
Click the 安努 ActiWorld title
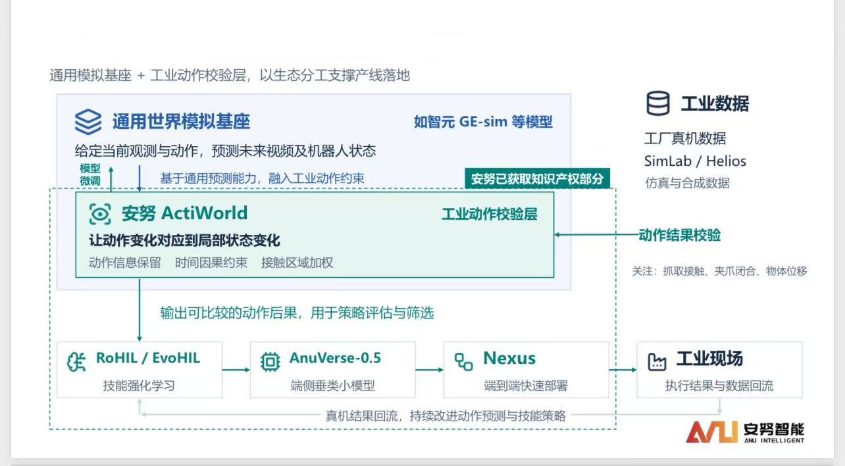point(184,213)
